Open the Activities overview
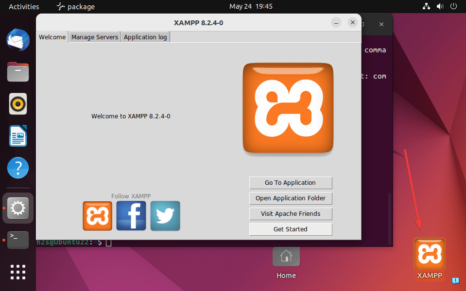Screen dimensions: 466x291 [x=24, y=6]
